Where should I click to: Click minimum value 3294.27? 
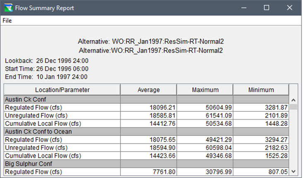click(x=276, y=140)
